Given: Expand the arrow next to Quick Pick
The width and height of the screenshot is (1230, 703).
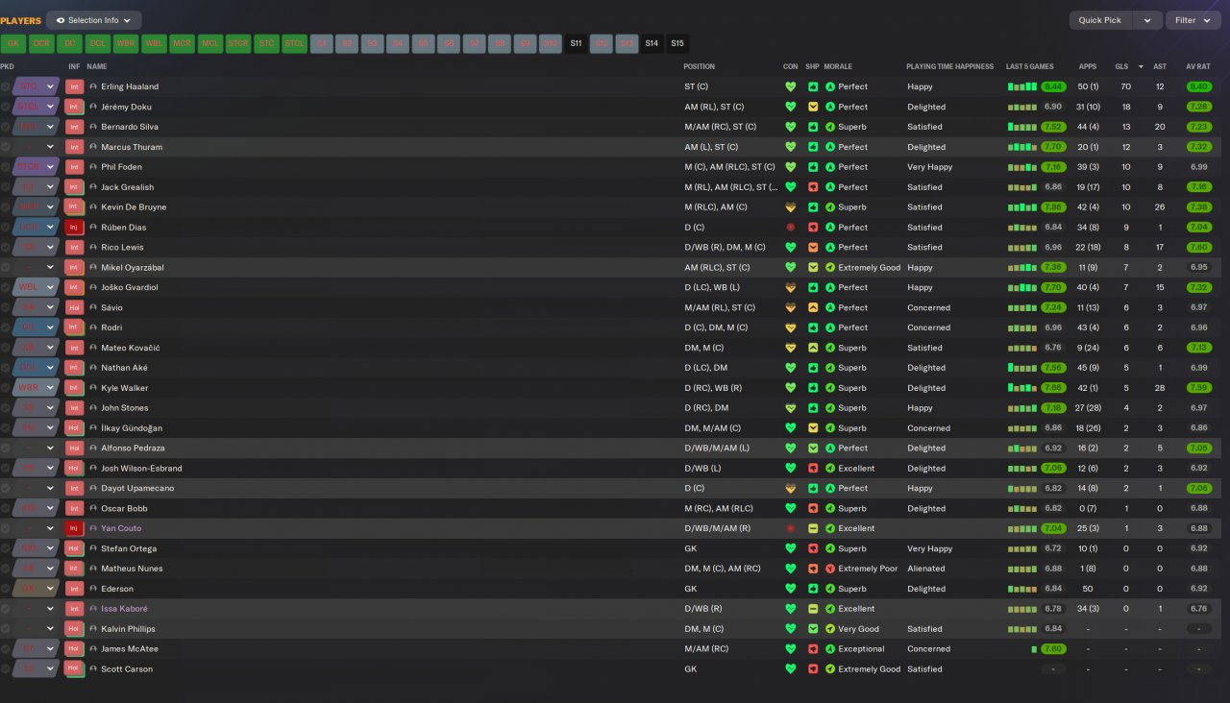Looking at the screenshot, I should pyautogui.click(x=1146, y=20).
